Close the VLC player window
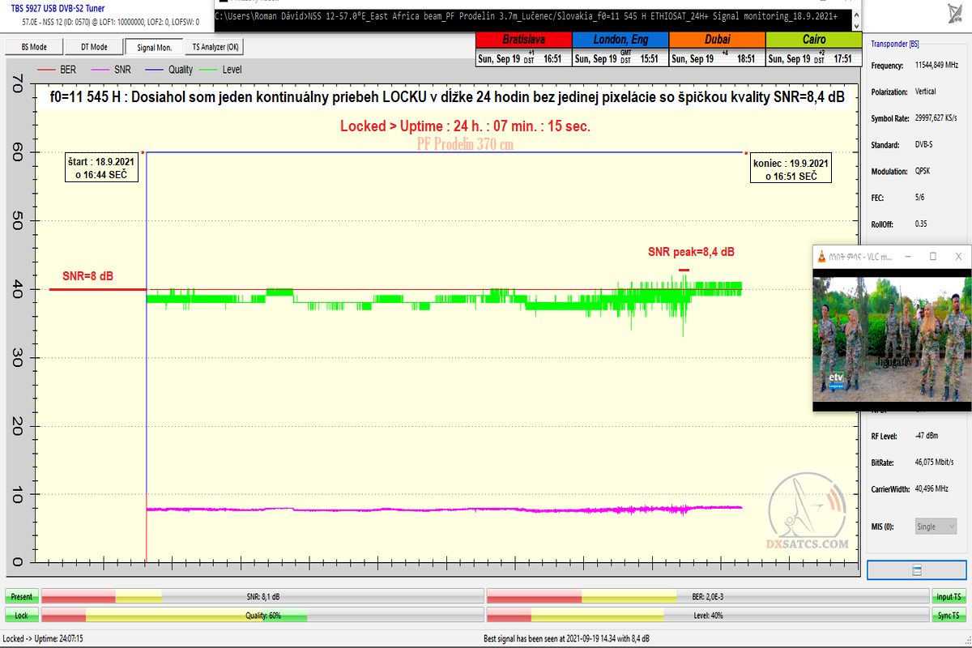This screenshot has height=648, width=972. click(x=958, y=256)
